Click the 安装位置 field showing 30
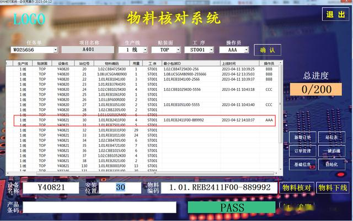Viewport: 353px width, 221px height. [x=120, y=187]
